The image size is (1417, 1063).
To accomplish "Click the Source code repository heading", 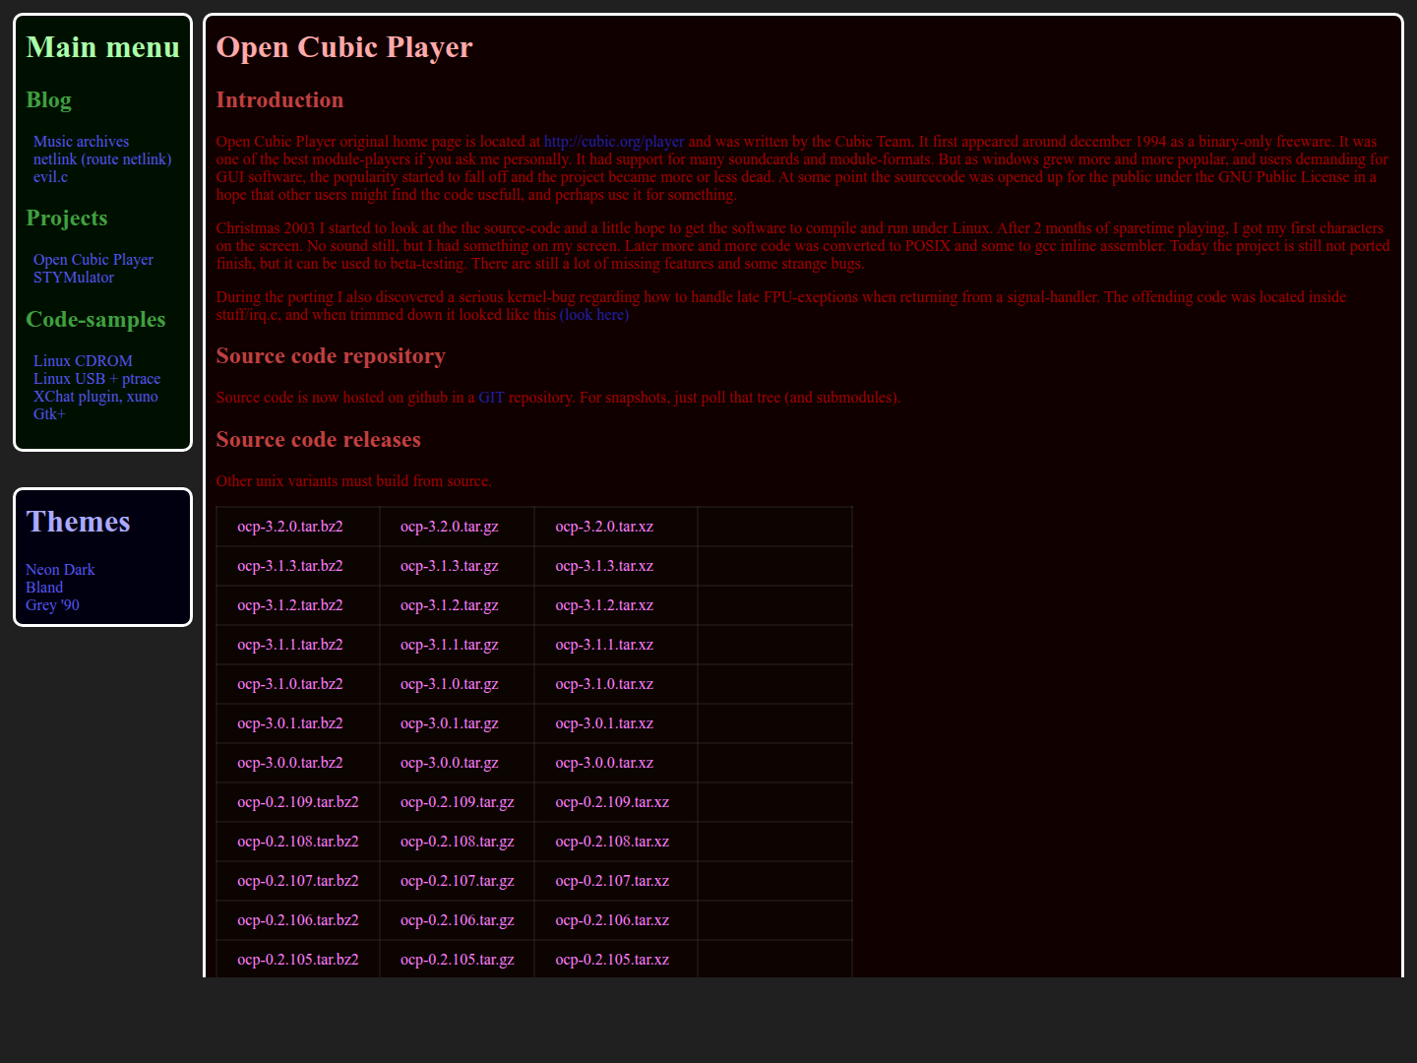I will 331,356.
